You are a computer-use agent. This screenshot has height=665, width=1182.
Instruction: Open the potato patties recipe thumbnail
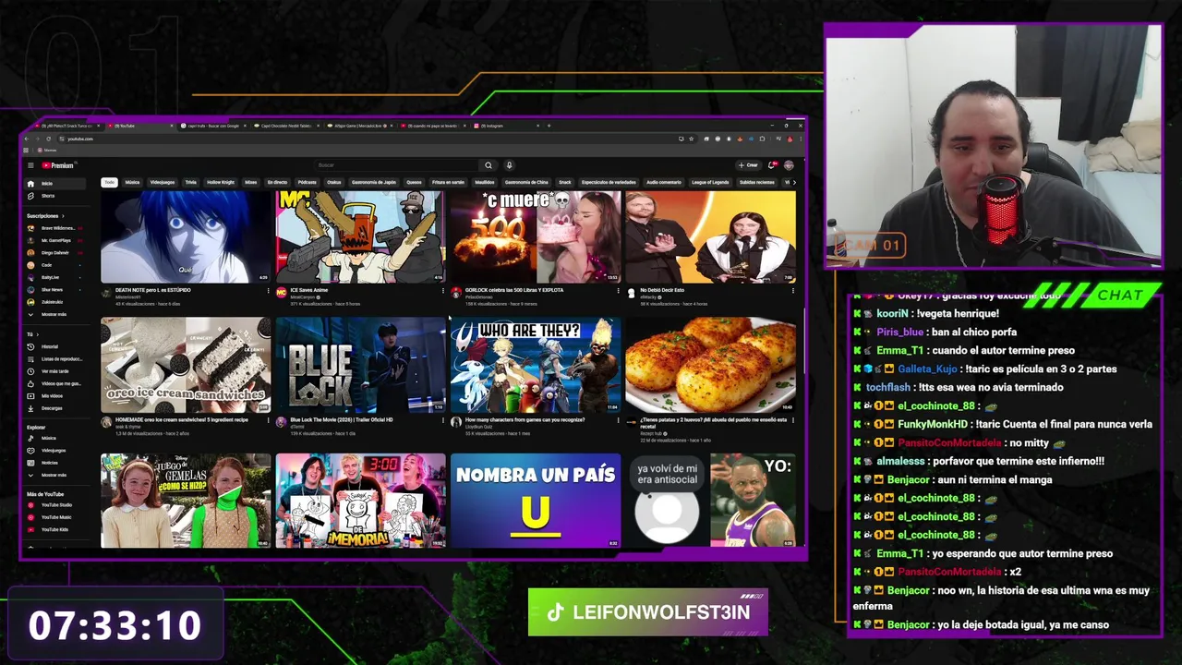coord(710,365)
